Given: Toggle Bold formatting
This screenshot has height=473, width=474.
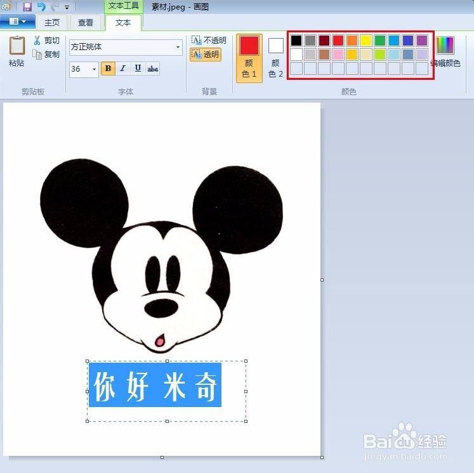Looking at the screenshot, I should tap(108, 68).
